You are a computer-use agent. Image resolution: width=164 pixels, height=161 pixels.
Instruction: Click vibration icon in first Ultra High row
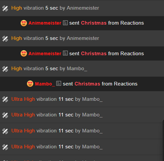pos(5,99)
